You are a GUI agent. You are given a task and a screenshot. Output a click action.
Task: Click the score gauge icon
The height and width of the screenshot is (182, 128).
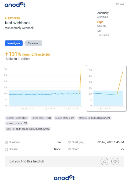point(69,149)
